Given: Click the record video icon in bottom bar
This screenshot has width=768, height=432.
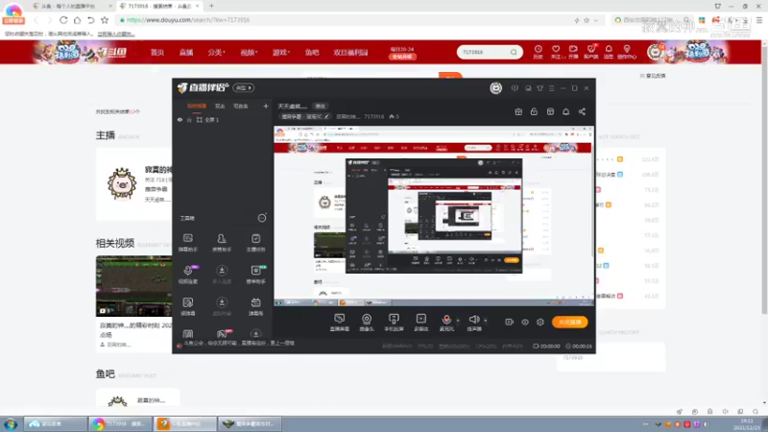Looking at the screenshot, I should (509, 322).
